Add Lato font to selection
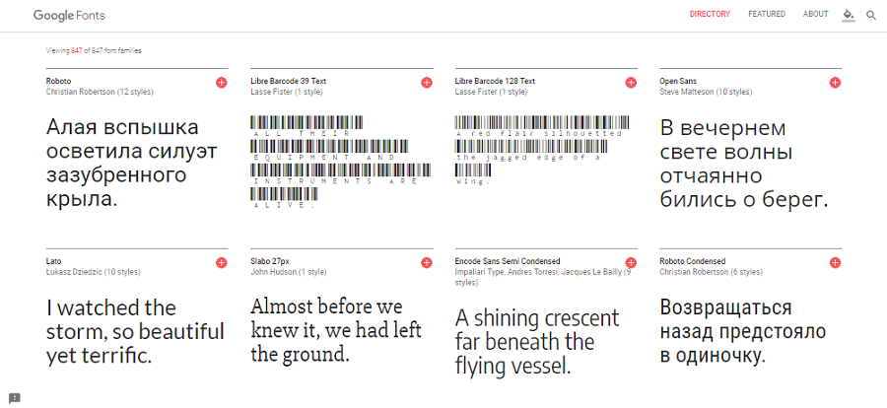The width and height of the screenshot is (887, 408). pos(222,262)
